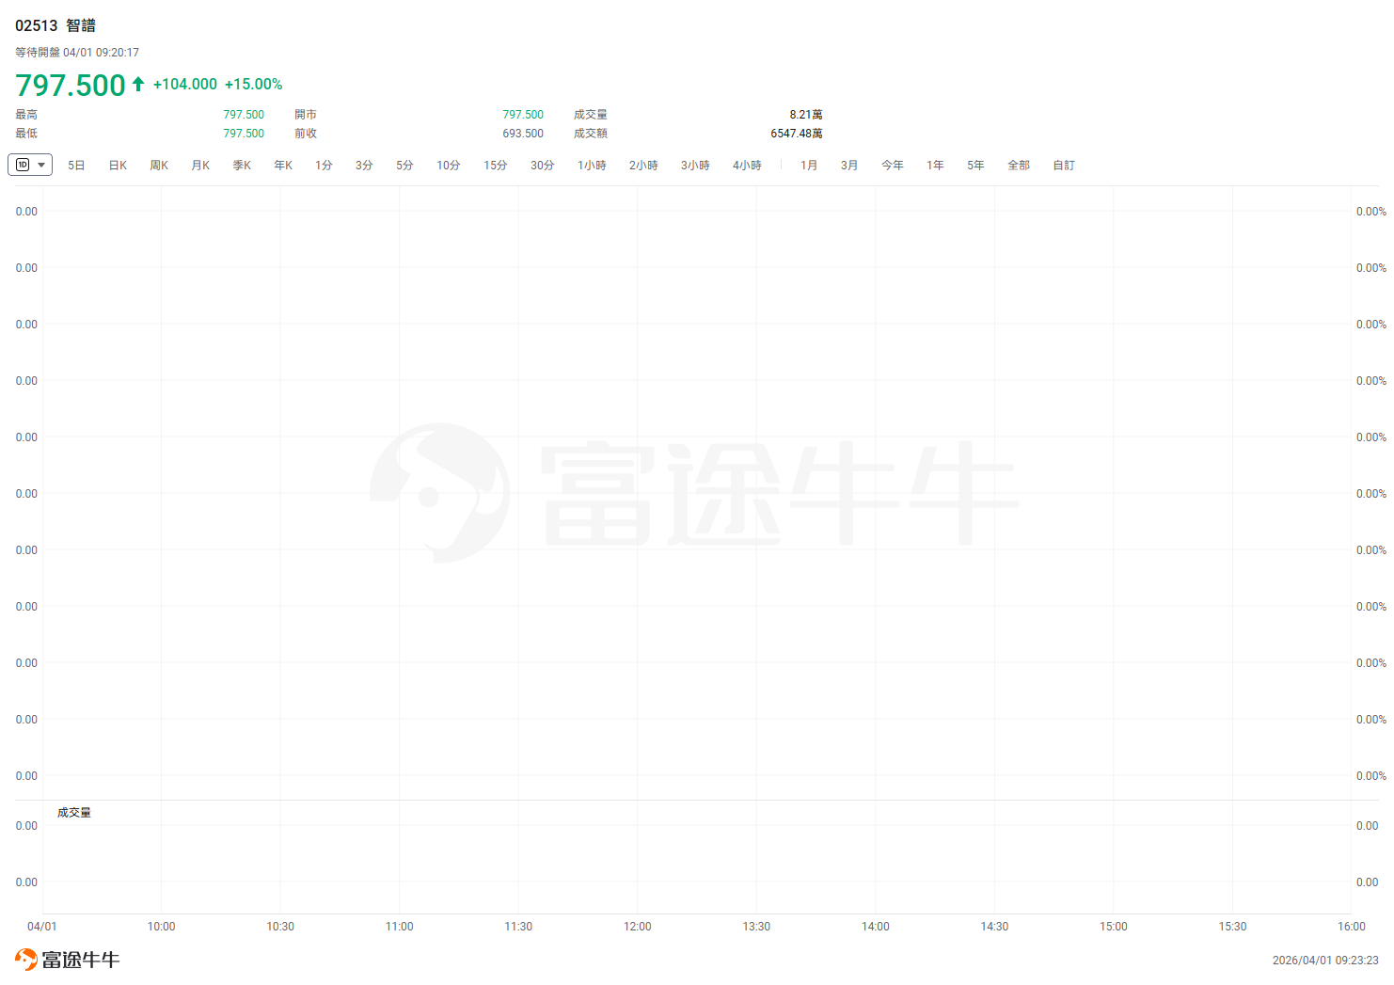Select the 日K candlestick tab
Image resolution: width=1394 pixels, height=985 pixels.
pos(118,166)
